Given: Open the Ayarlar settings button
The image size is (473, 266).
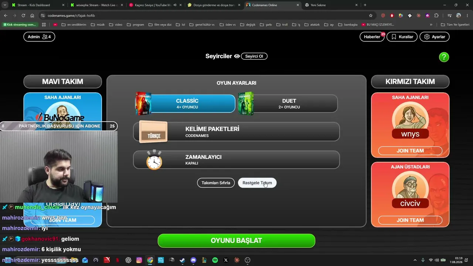Looking at the screenshot, I should click(435, 37).
